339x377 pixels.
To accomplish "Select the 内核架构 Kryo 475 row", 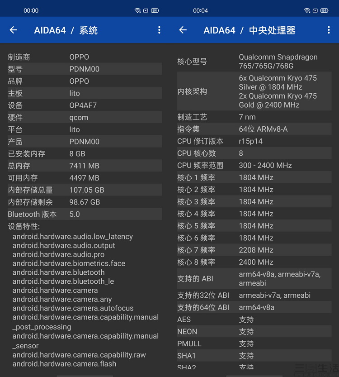I will 254,91.
